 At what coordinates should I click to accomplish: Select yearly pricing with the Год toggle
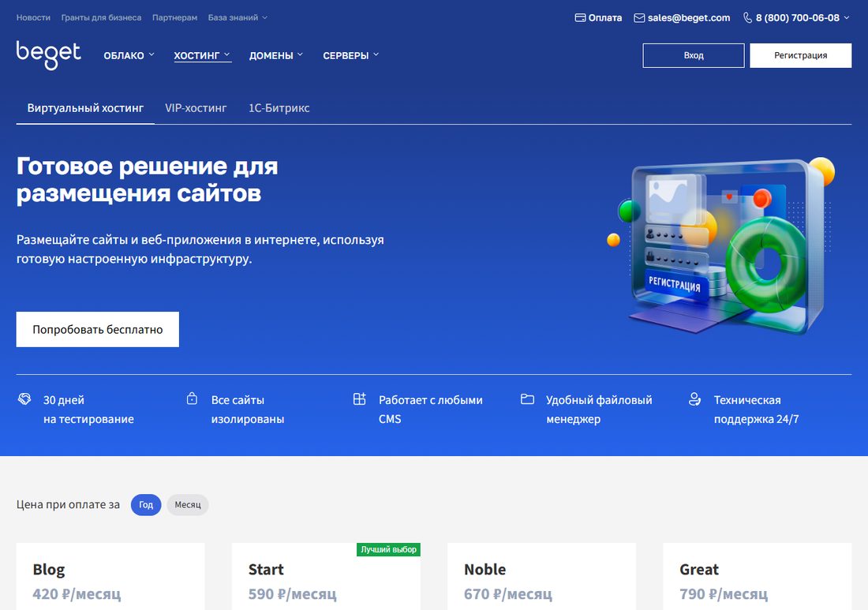(x=146, y=505)
